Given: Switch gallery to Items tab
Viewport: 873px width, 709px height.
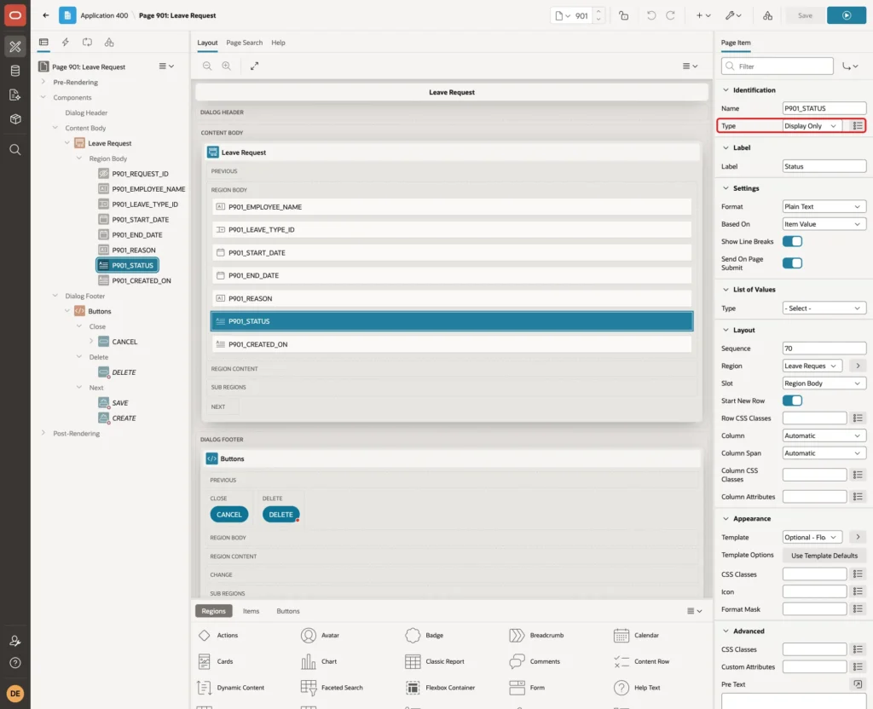Looking at the screenshot, I should coord(251,611).
